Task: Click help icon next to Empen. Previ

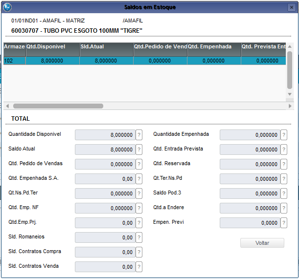Action: coord(284,223)
